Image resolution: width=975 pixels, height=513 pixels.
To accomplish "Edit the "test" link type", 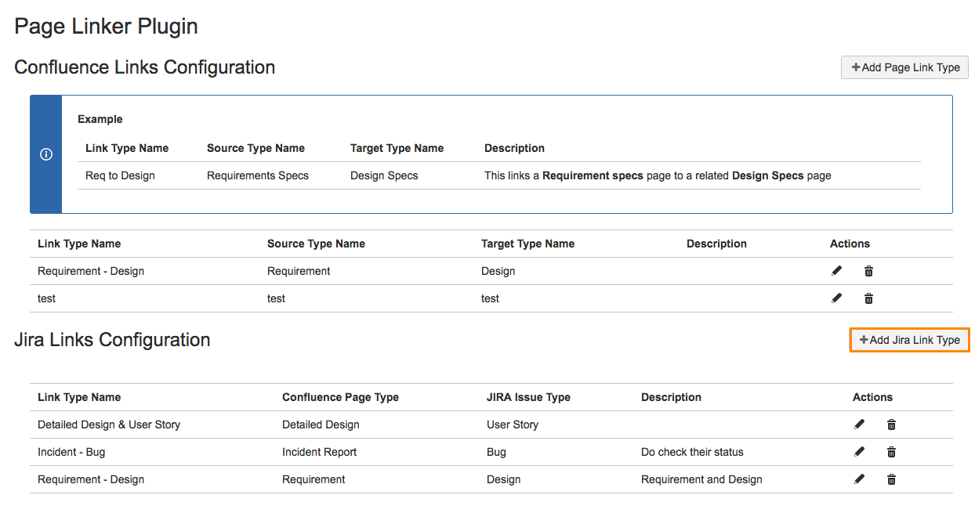I will tap(836, 298).
